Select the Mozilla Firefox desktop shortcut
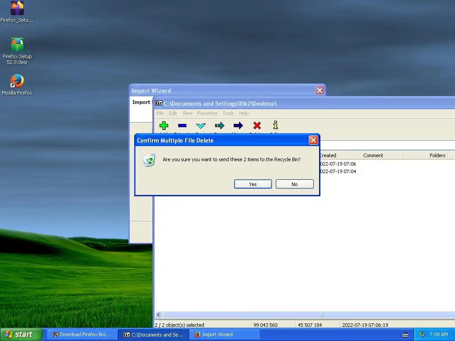This screenshot has width=455, height=341. (x=17, y=85)
